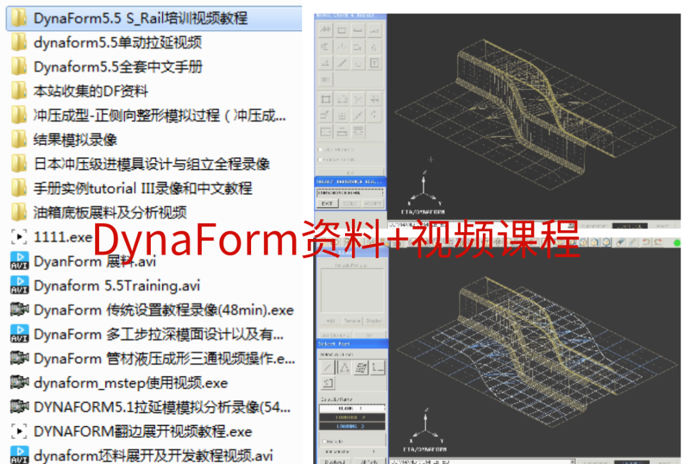Select Dynaform 5.5Training.avi file name

point(117,286)
